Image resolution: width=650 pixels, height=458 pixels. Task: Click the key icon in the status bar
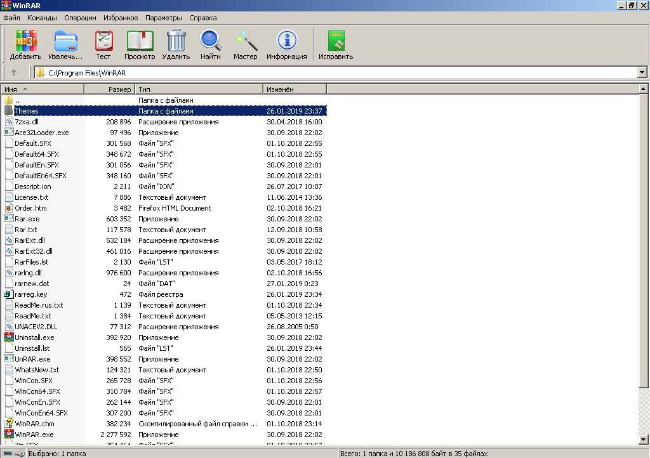point(20,454)
